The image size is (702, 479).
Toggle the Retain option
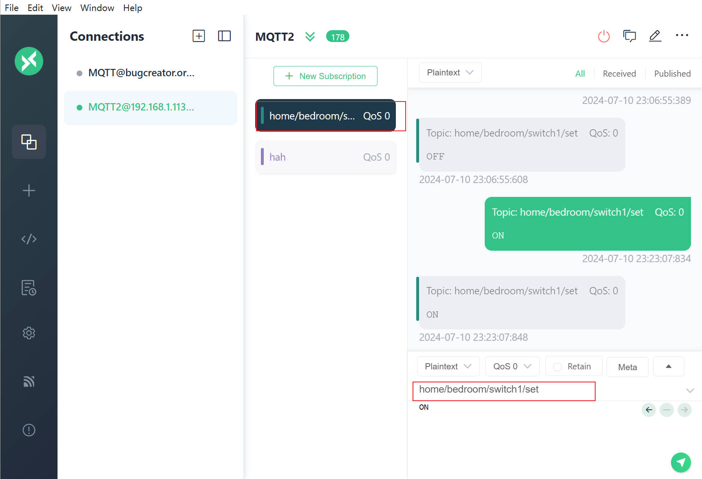tap(574, 366)
